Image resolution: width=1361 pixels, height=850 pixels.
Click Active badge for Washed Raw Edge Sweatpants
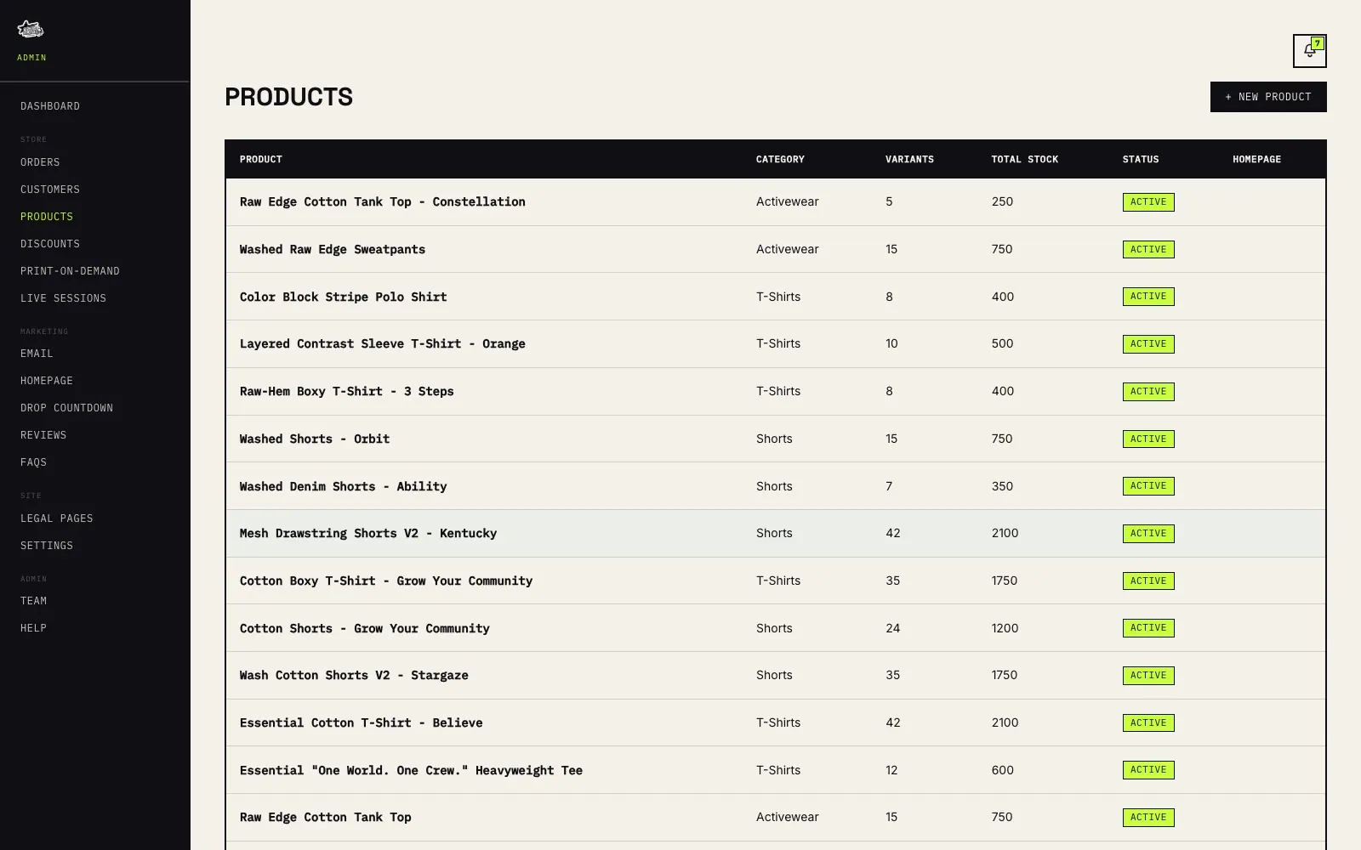click(1148, 250)
